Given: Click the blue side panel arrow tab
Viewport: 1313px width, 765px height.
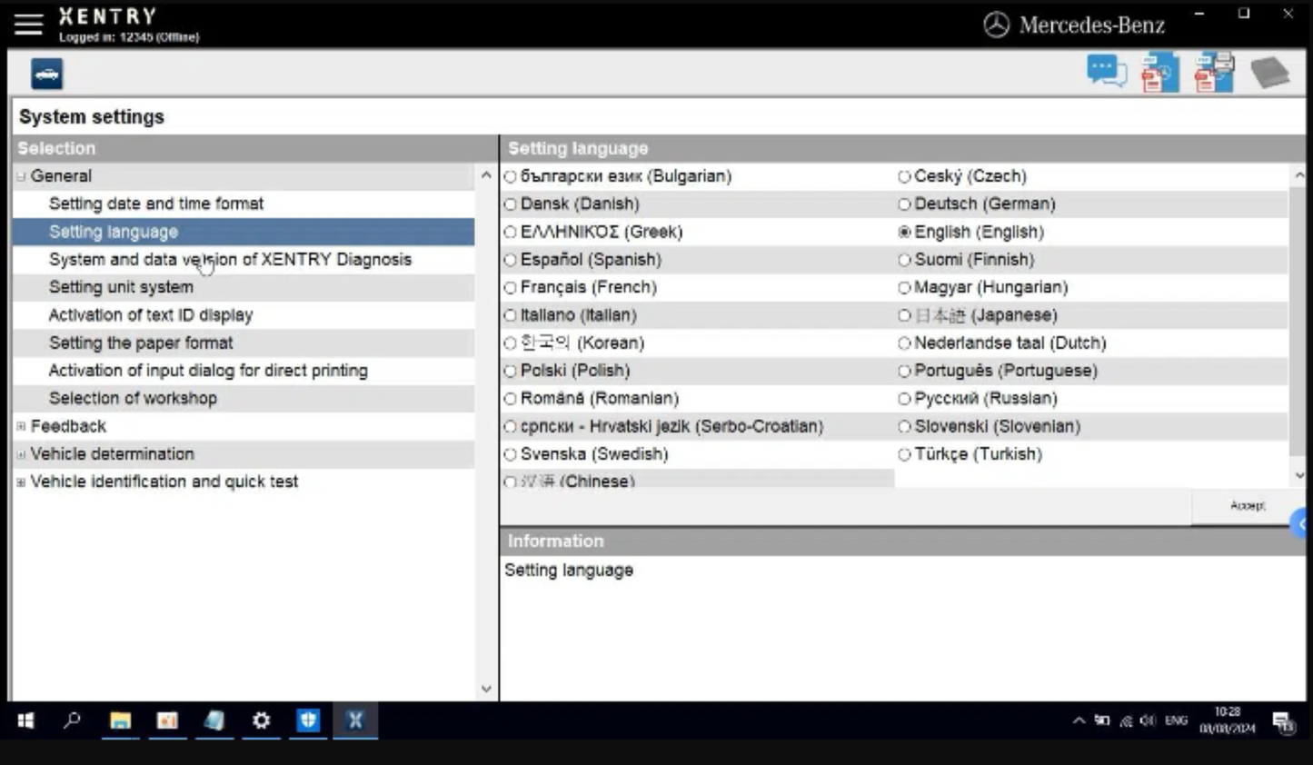Looking at the screenshot, I should [1301, 523].
